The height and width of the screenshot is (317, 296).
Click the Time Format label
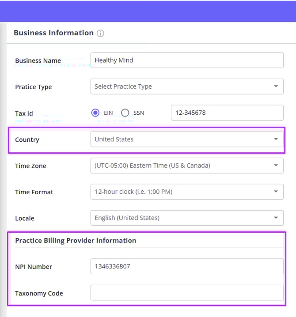pos(34,192)
